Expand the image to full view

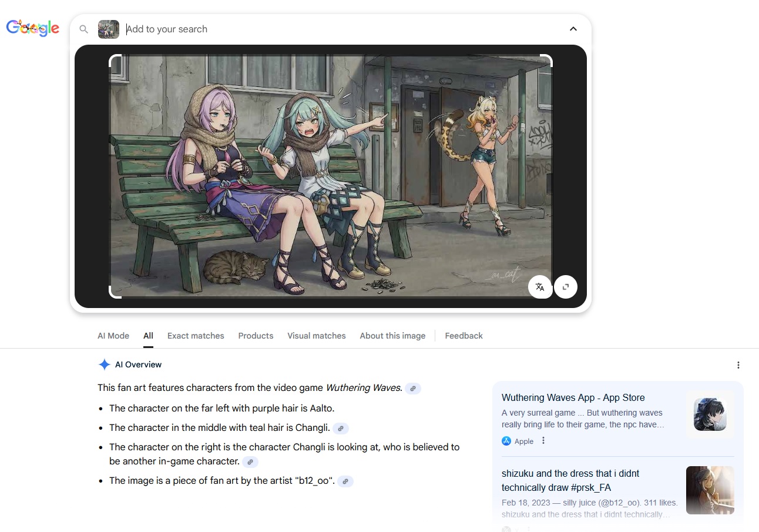coord(566,287)
